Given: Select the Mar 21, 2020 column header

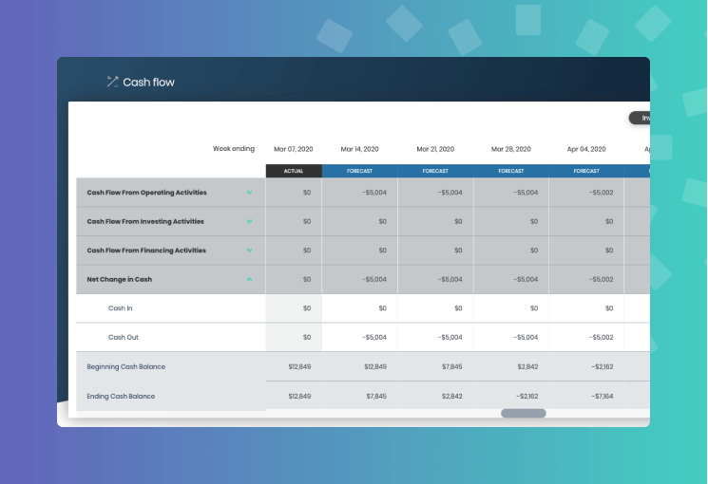Looking at the screenshot, I should (435, 149).
